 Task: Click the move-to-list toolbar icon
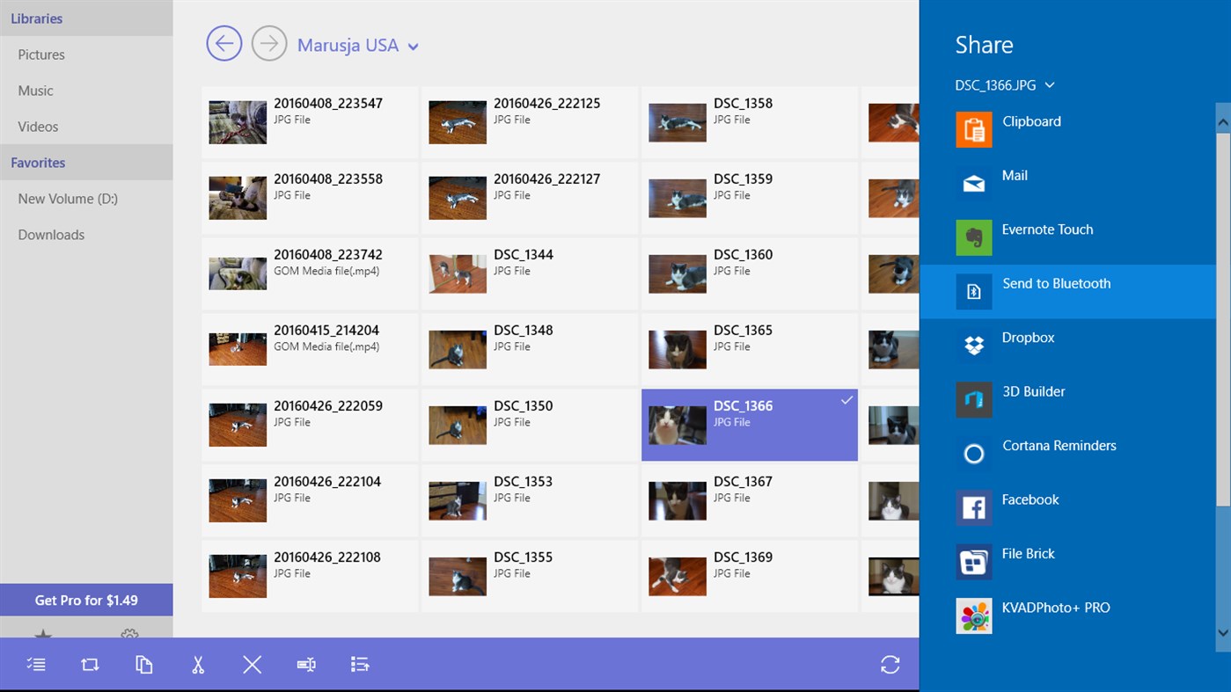pyautogui.click(x=360, y=664)
